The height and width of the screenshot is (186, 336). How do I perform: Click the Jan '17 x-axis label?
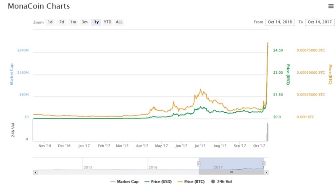pyautogui.click(x=84, y=146)
